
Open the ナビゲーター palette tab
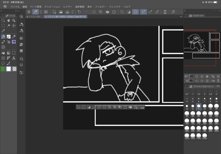coord(197,16)
